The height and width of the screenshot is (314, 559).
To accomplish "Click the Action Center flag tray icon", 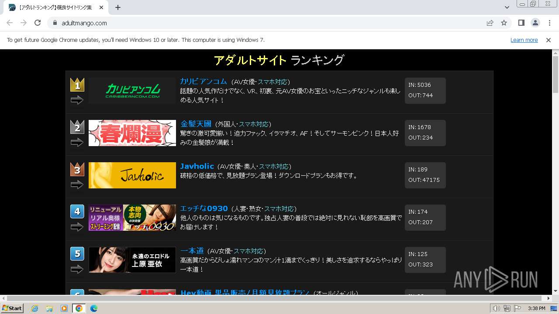I will (518, 308).
